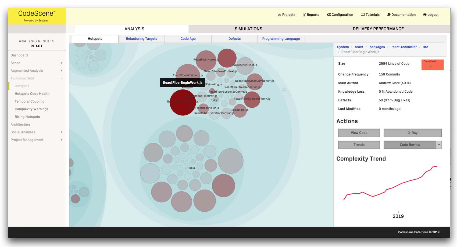Expand the Augmented Analysis section
Viewport: 457px width, 247px height.
tap(62, 71)
